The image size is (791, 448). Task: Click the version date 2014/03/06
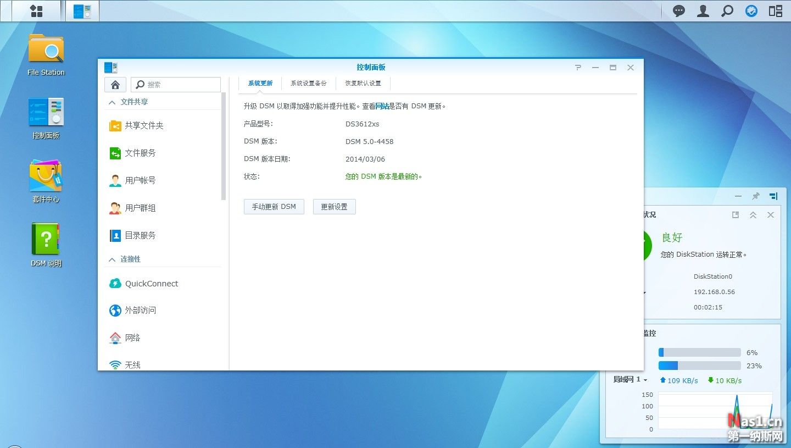(365, 159)
